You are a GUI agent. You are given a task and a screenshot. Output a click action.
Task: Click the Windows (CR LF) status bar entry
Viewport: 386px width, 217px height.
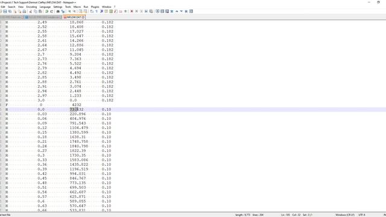click(345, 215)
